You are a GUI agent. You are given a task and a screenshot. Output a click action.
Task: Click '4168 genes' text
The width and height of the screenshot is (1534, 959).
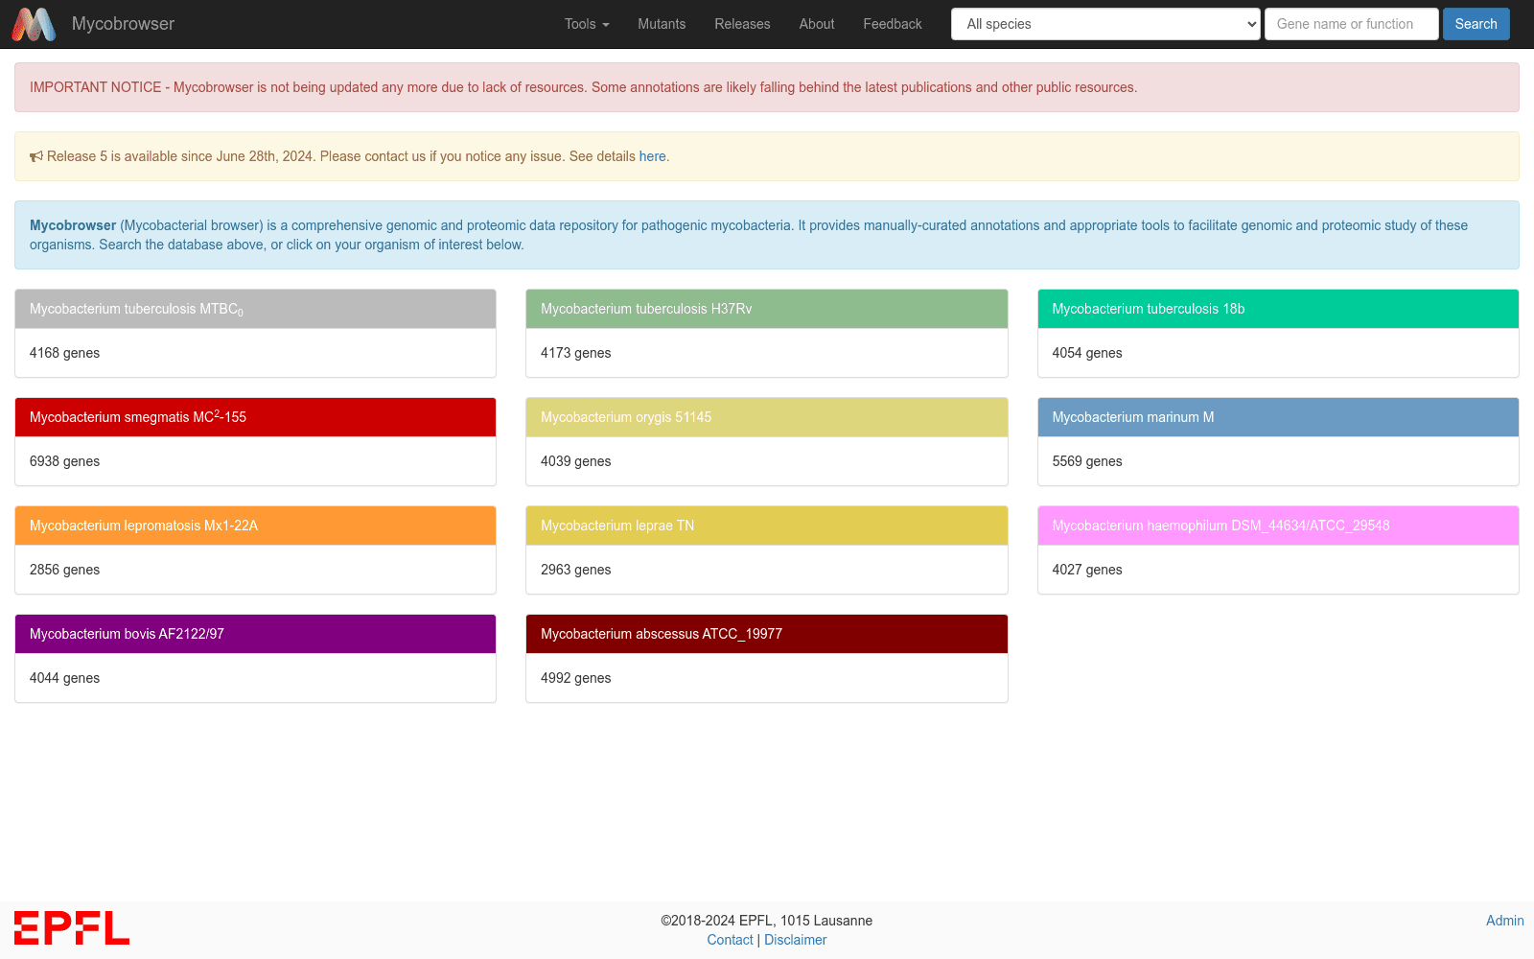[x=64, y=353]
